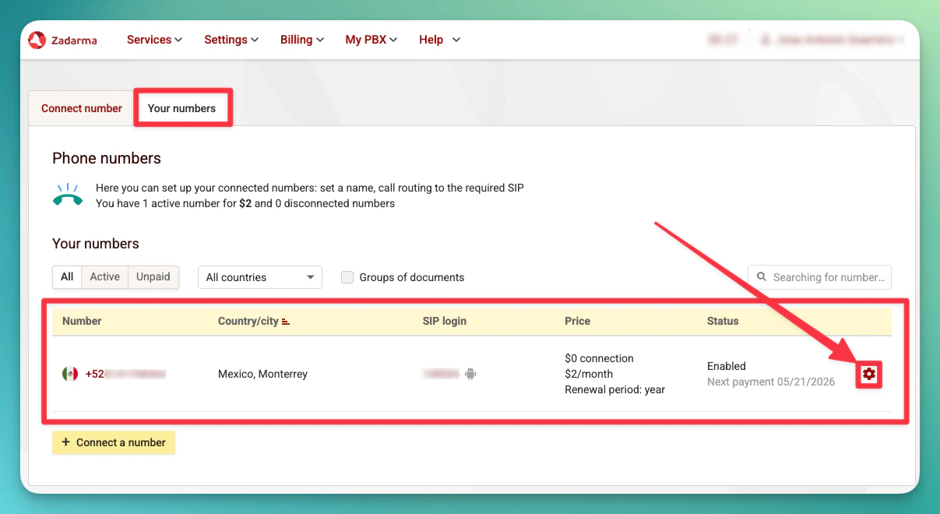The width and height of the screenshot is (940, 514).
Task: Click the Renewal period: year text
Action: tap(614, 389)
